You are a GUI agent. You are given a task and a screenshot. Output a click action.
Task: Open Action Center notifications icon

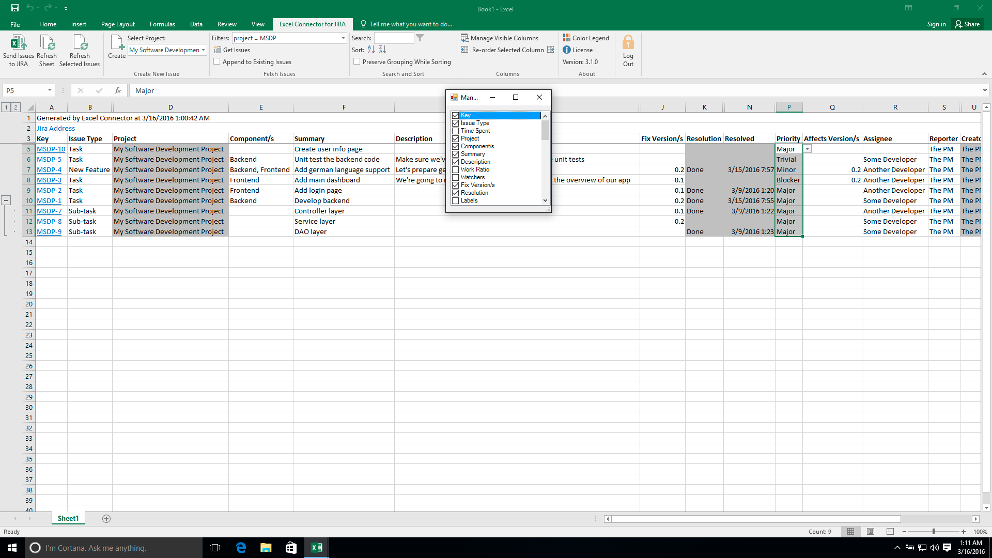[x=947, y=548]
